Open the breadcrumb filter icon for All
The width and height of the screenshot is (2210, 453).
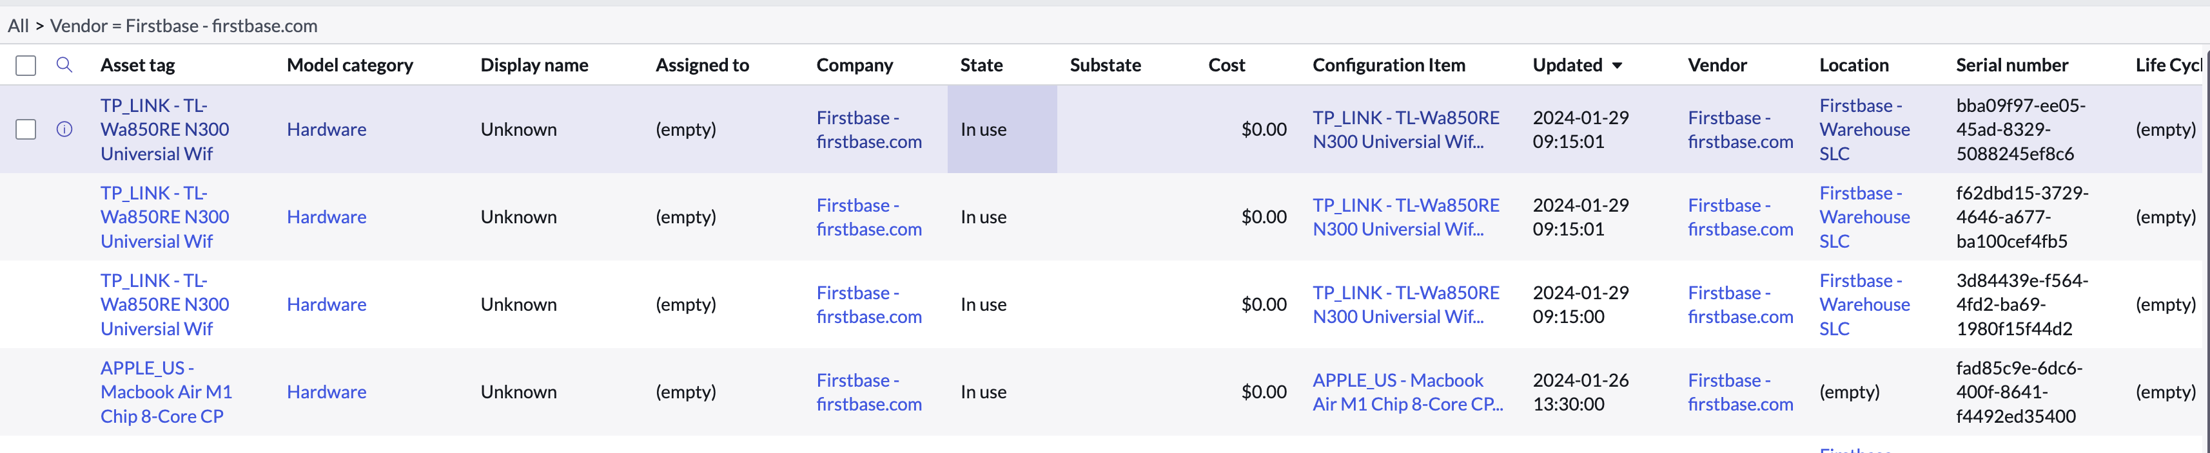coord(17,26)
